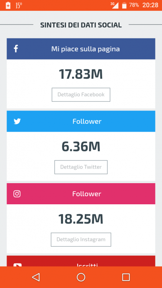Open Dettaglio Twitter button
Image resolution: width=162 pixels, height=288 pixels.
pos(81,167)
